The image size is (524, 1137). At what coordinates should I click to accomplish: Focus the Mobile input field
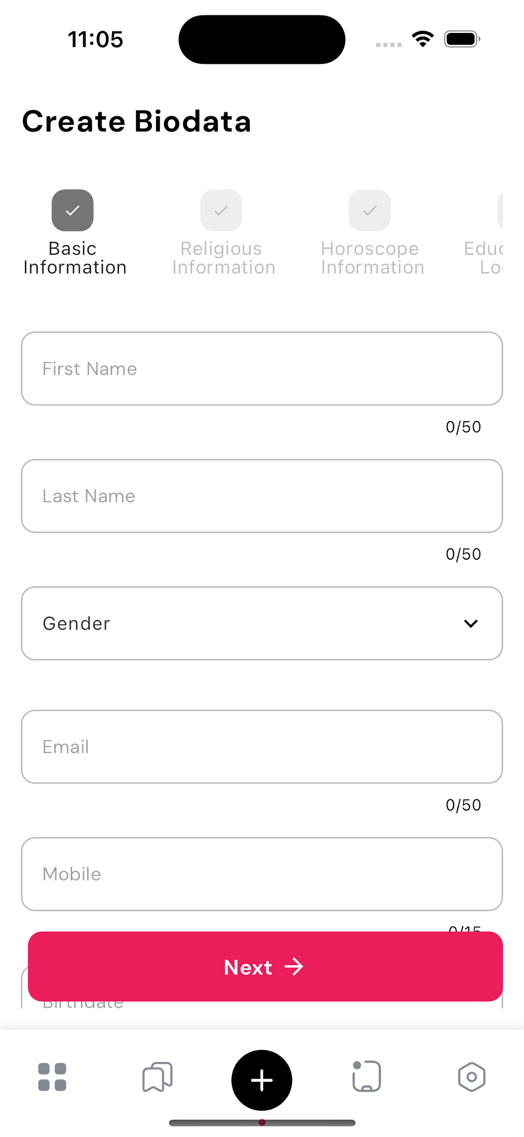click(x=262, y=874)
